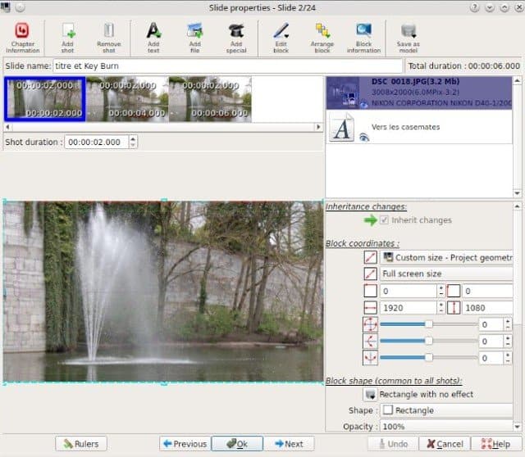Open Custom size - Project geometry dropdown
Viewport: 525px width, 457px height.
pyautogui.click(x=446, y=257)
